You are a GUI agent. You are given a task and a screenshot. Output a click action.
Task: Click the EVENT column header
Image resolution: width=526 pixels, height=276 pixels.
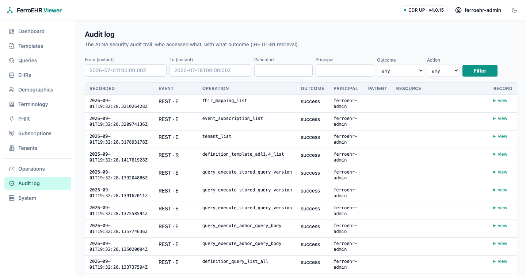(166, 89)
